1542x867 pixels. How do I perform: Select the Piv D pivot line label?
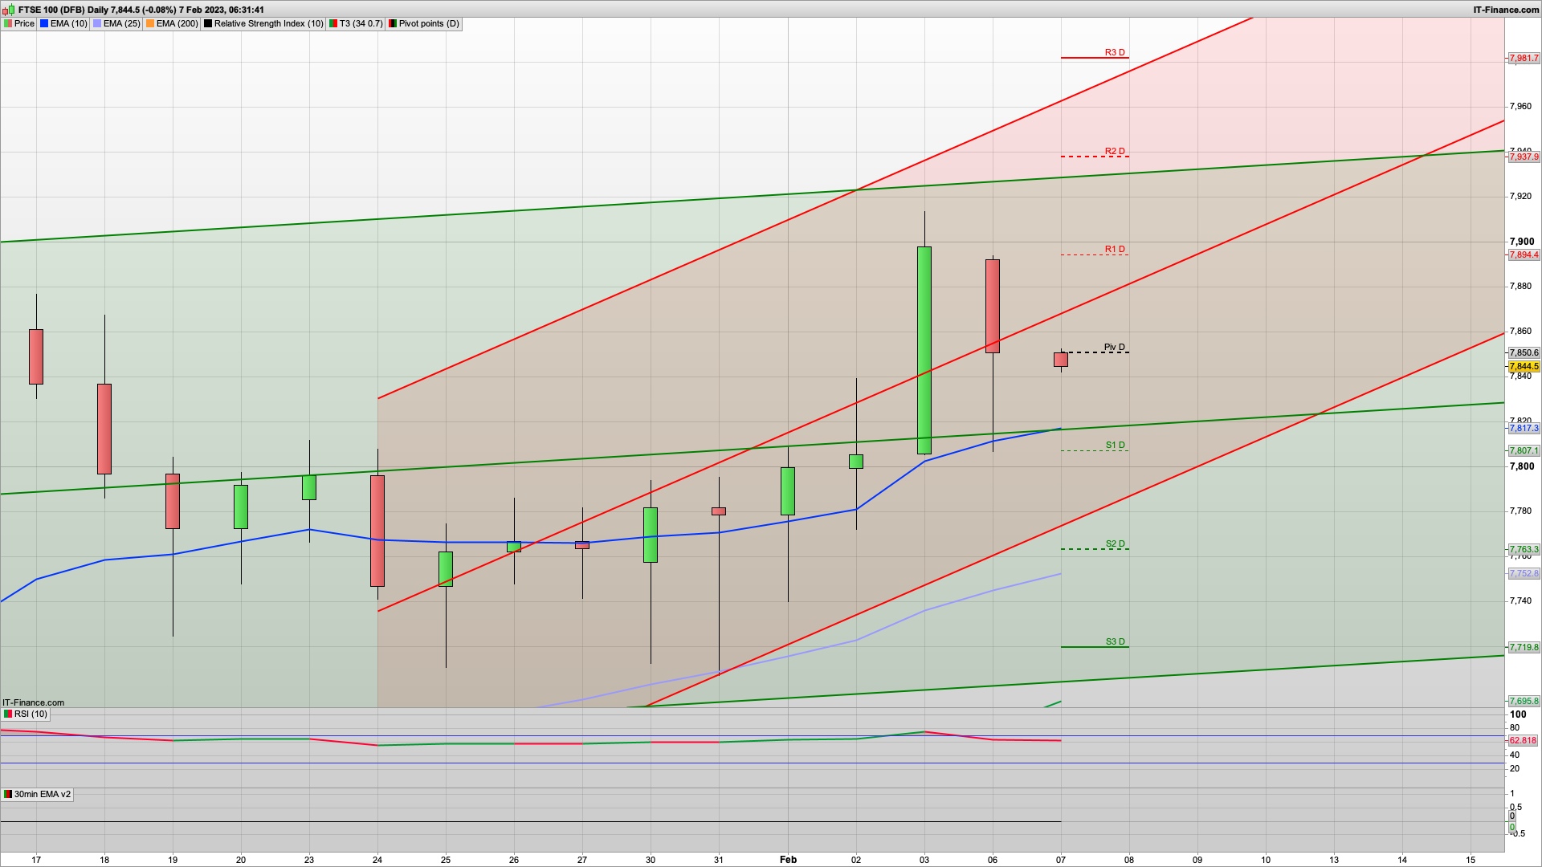(1114, 347)
